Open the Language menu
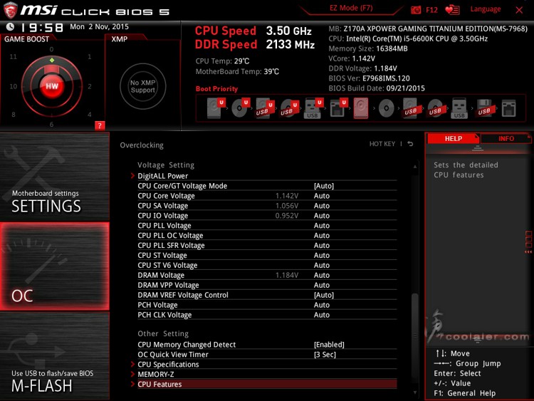The width and height of the screenshot is (534, 401). (486, 9)
